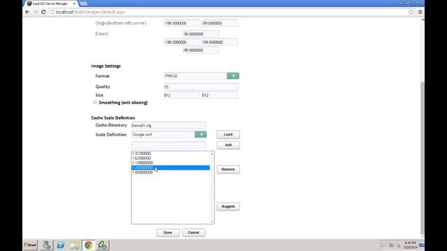Click the volume tray icon
The width and height of the screenshot is (447, 251).
[398, 245]
